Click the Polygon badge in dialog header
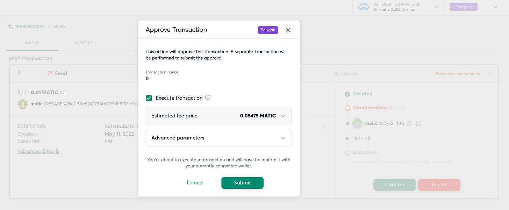This screenshot has width=509, height=210. pos(268,30)
